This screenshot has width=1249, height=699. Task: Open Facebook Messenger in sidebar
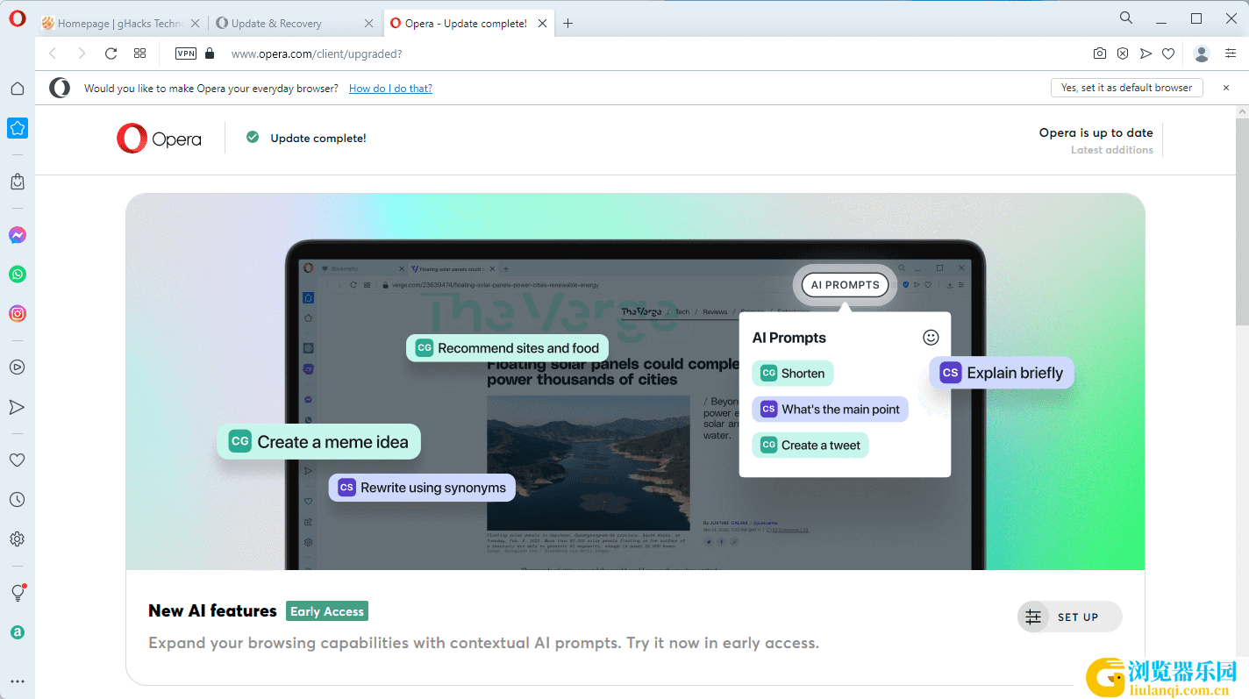tap(18, 235)
